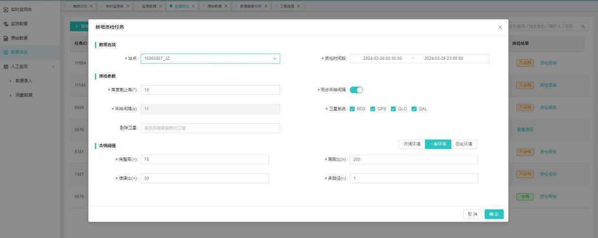Close the 工程信息 tab via X icon
The width and height of the screenshot is (598, 238).
pos(298,6)
